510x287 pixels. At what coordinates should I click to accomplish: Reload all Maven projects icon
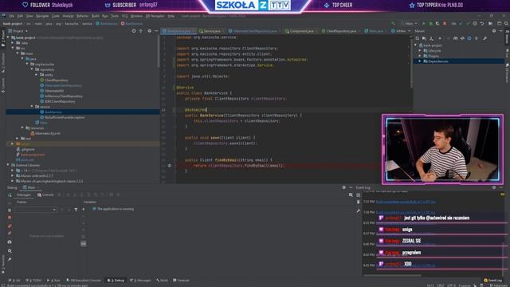[x=418, y=38]
